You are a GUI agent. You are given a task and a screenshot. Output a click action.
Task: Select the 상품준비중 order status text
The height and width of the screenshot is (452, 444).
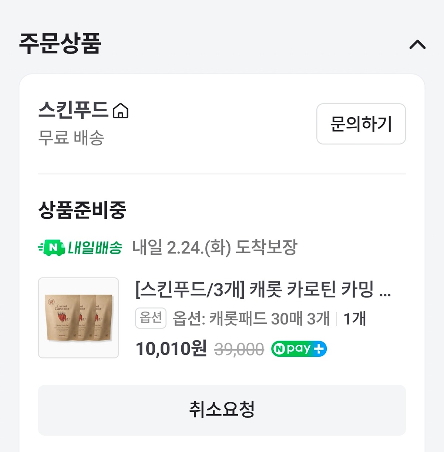(82, 210)
